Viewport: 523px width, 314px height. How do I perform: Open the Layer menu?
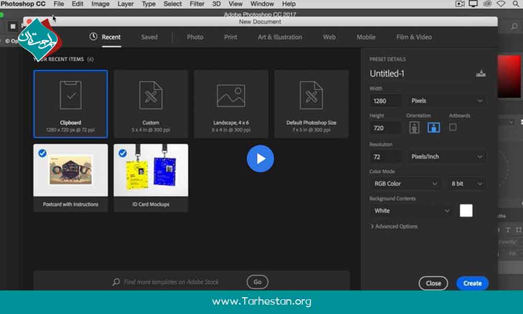[x=126, y=4]
